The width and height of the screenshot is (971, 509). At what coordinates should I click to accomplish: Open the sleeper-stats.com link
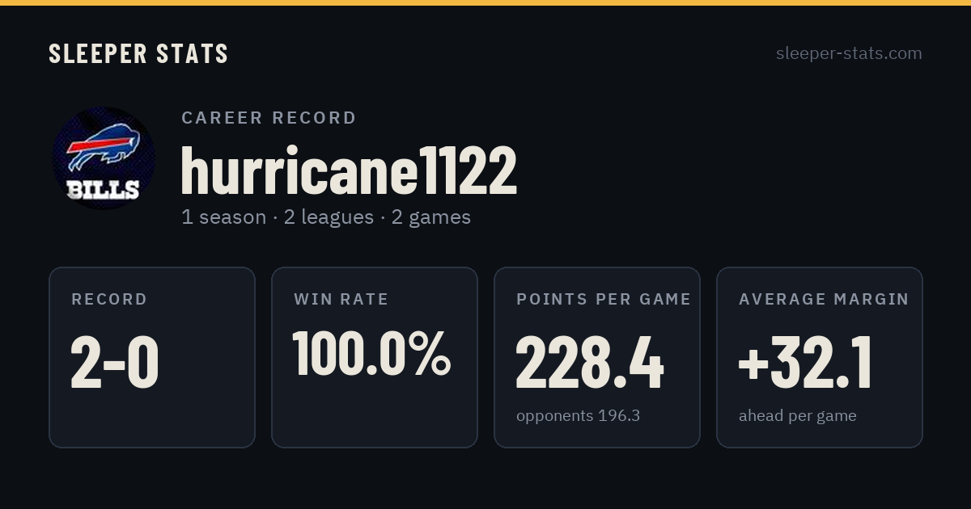849,53
